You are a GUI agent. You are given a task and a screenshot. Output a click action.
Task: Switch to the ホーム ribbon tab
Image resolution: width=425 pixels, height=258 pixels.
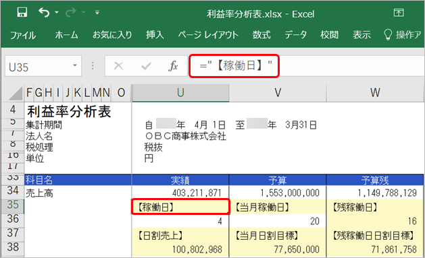click(x=66, y=35)
